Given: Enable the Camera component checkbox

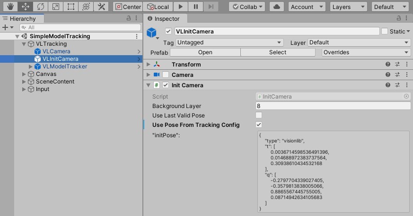Looking at the screenshot, I should pos(166,75).
